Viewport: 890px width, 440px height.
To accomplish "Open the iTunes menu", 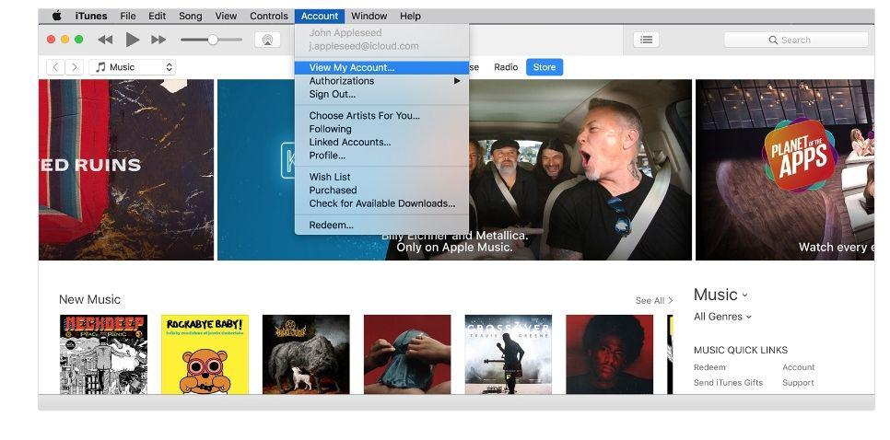I will (91, 16).
